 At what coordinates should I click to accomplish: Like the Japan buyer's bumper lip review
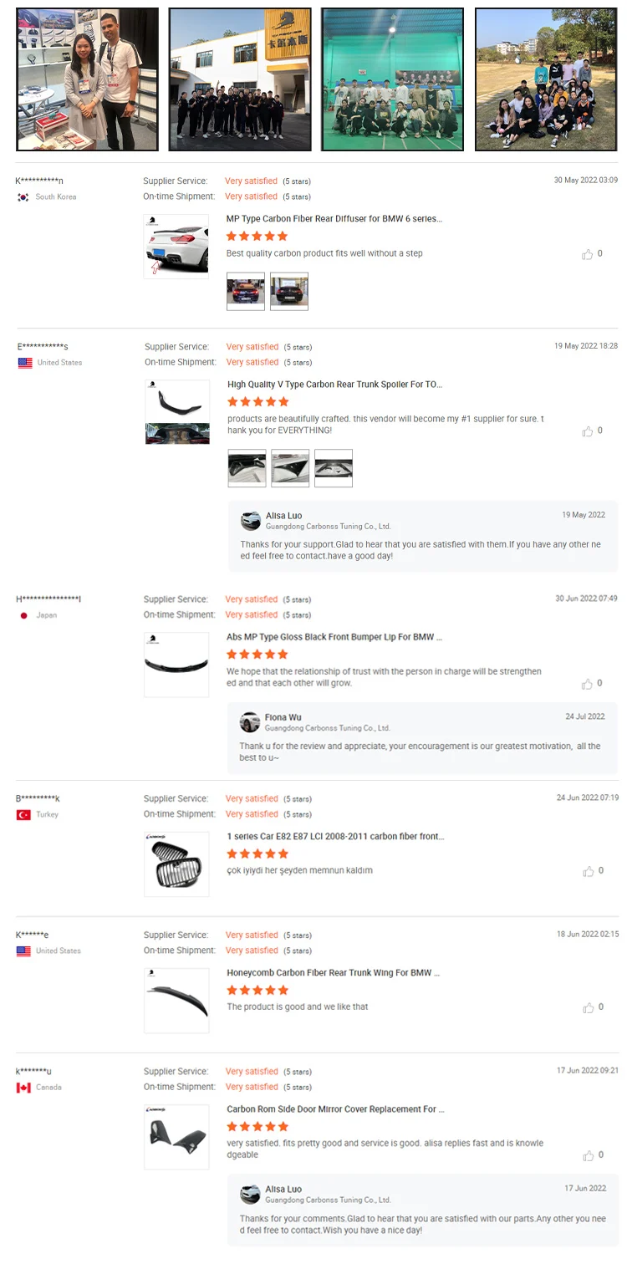pyautogui.click(x=588, y=684)
